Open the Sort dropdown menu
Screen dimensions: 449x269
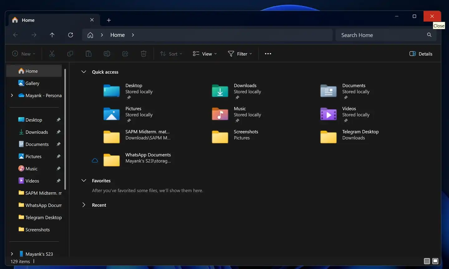click(171, 54)
